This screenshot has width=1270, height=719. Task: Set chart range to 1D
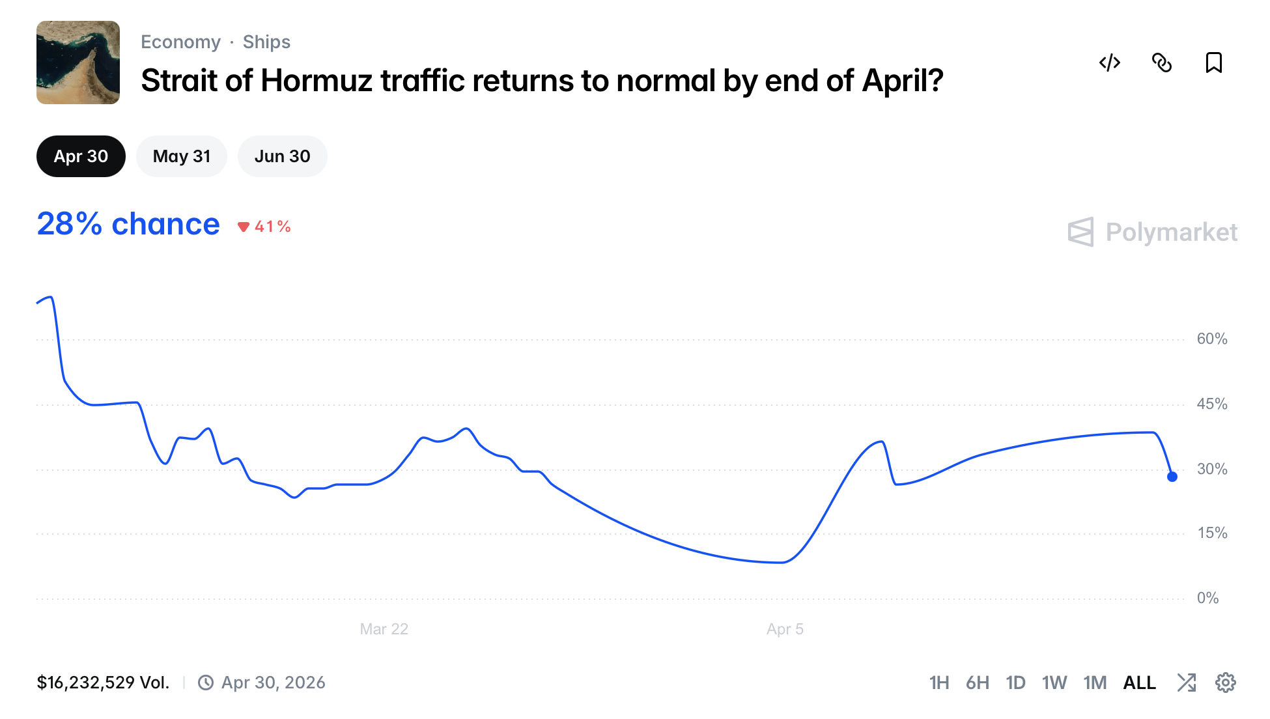click(x=1015, y=683)
